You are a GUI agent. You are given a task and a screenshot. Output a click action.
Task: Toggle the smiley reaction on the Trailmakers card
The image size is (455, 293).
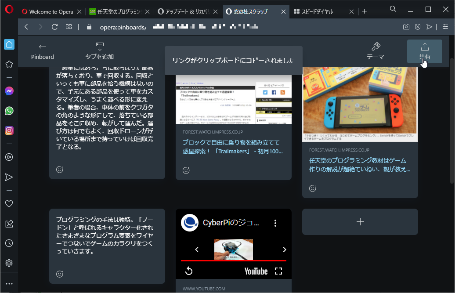(x=186, y=170)
